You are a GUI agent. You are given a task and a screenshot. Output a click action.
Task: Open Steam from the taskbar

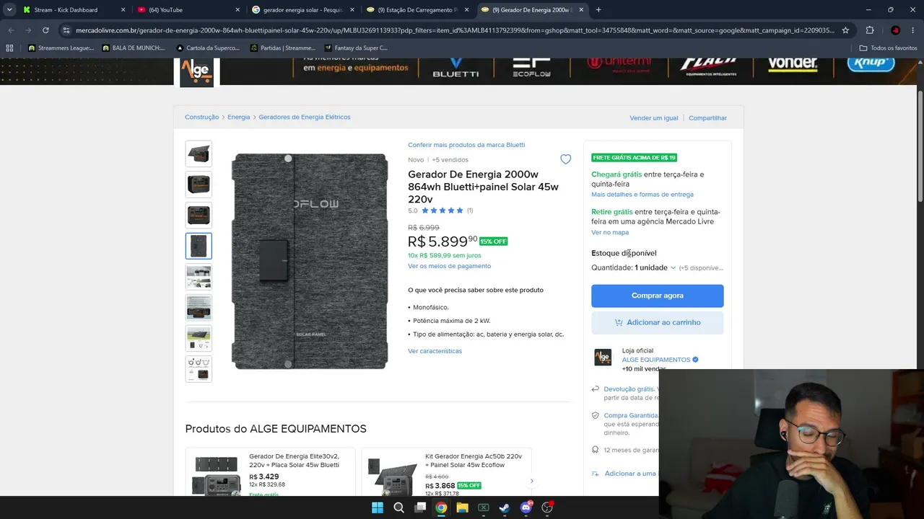coord(505,507)
